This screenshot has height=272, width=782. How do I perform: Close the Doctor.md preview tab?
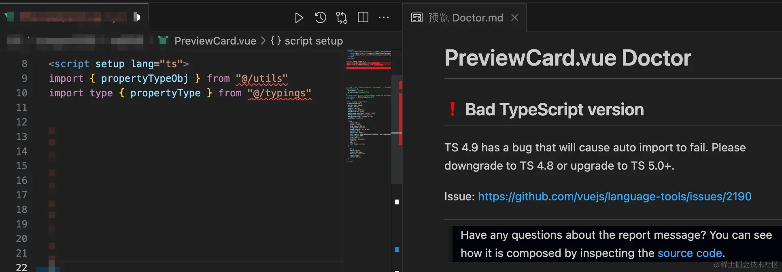coord(515,17)
